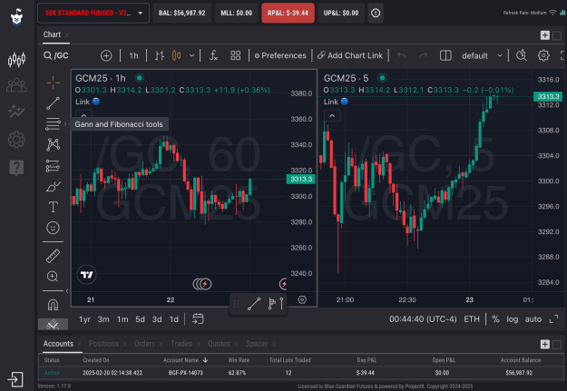Open the community people sidebar icon
This screenshot has height=391, width=567.
pos(16,85)
